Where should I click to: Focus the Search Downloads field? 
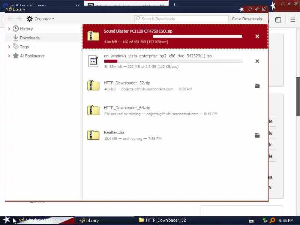[181, 19]
